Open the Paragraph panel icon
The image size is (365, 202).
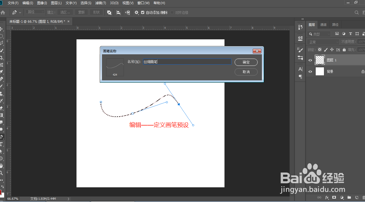point(300,77)
